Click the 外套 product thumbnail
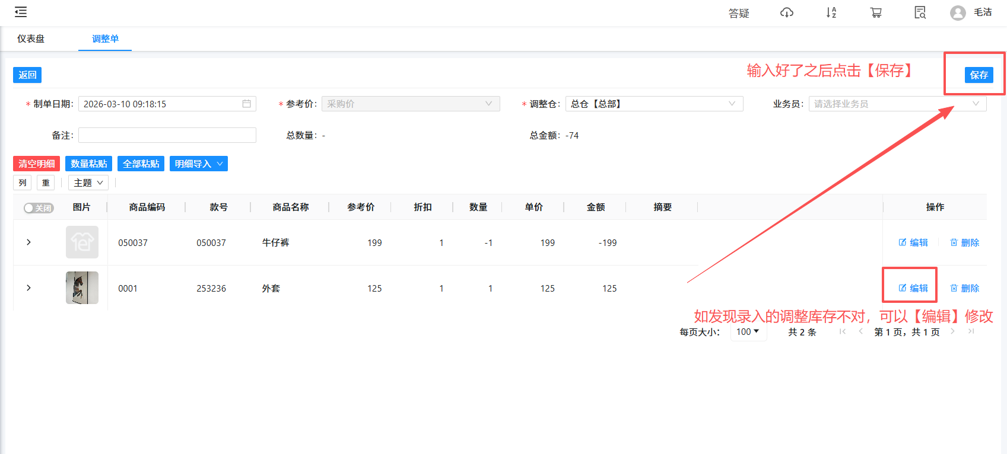This screenshot has width=1007, height=454. [x=82, y=288]
